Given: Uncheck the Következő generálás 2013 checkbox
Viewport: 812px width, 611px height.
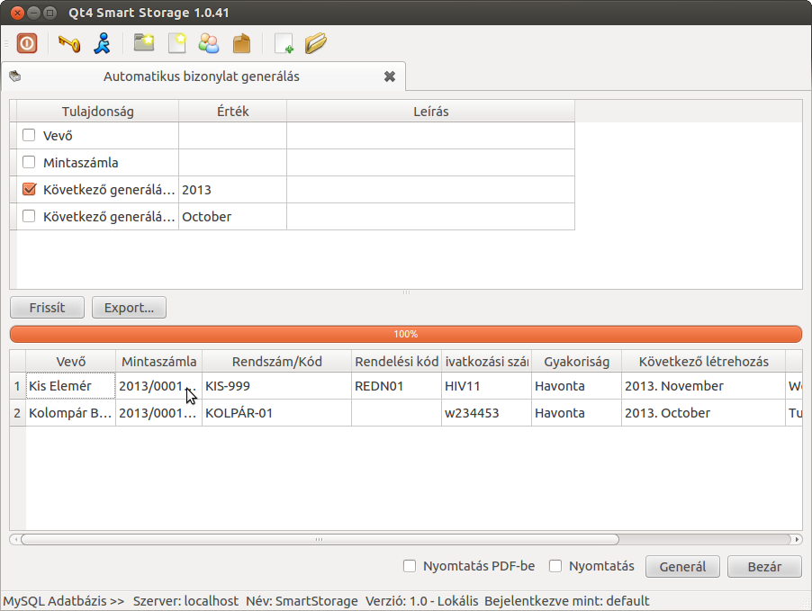Looking at the screenshot, I should coord(29,190).
